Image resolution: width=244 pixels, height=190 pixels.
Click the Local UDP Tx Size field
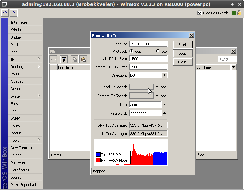pos(148,59)
